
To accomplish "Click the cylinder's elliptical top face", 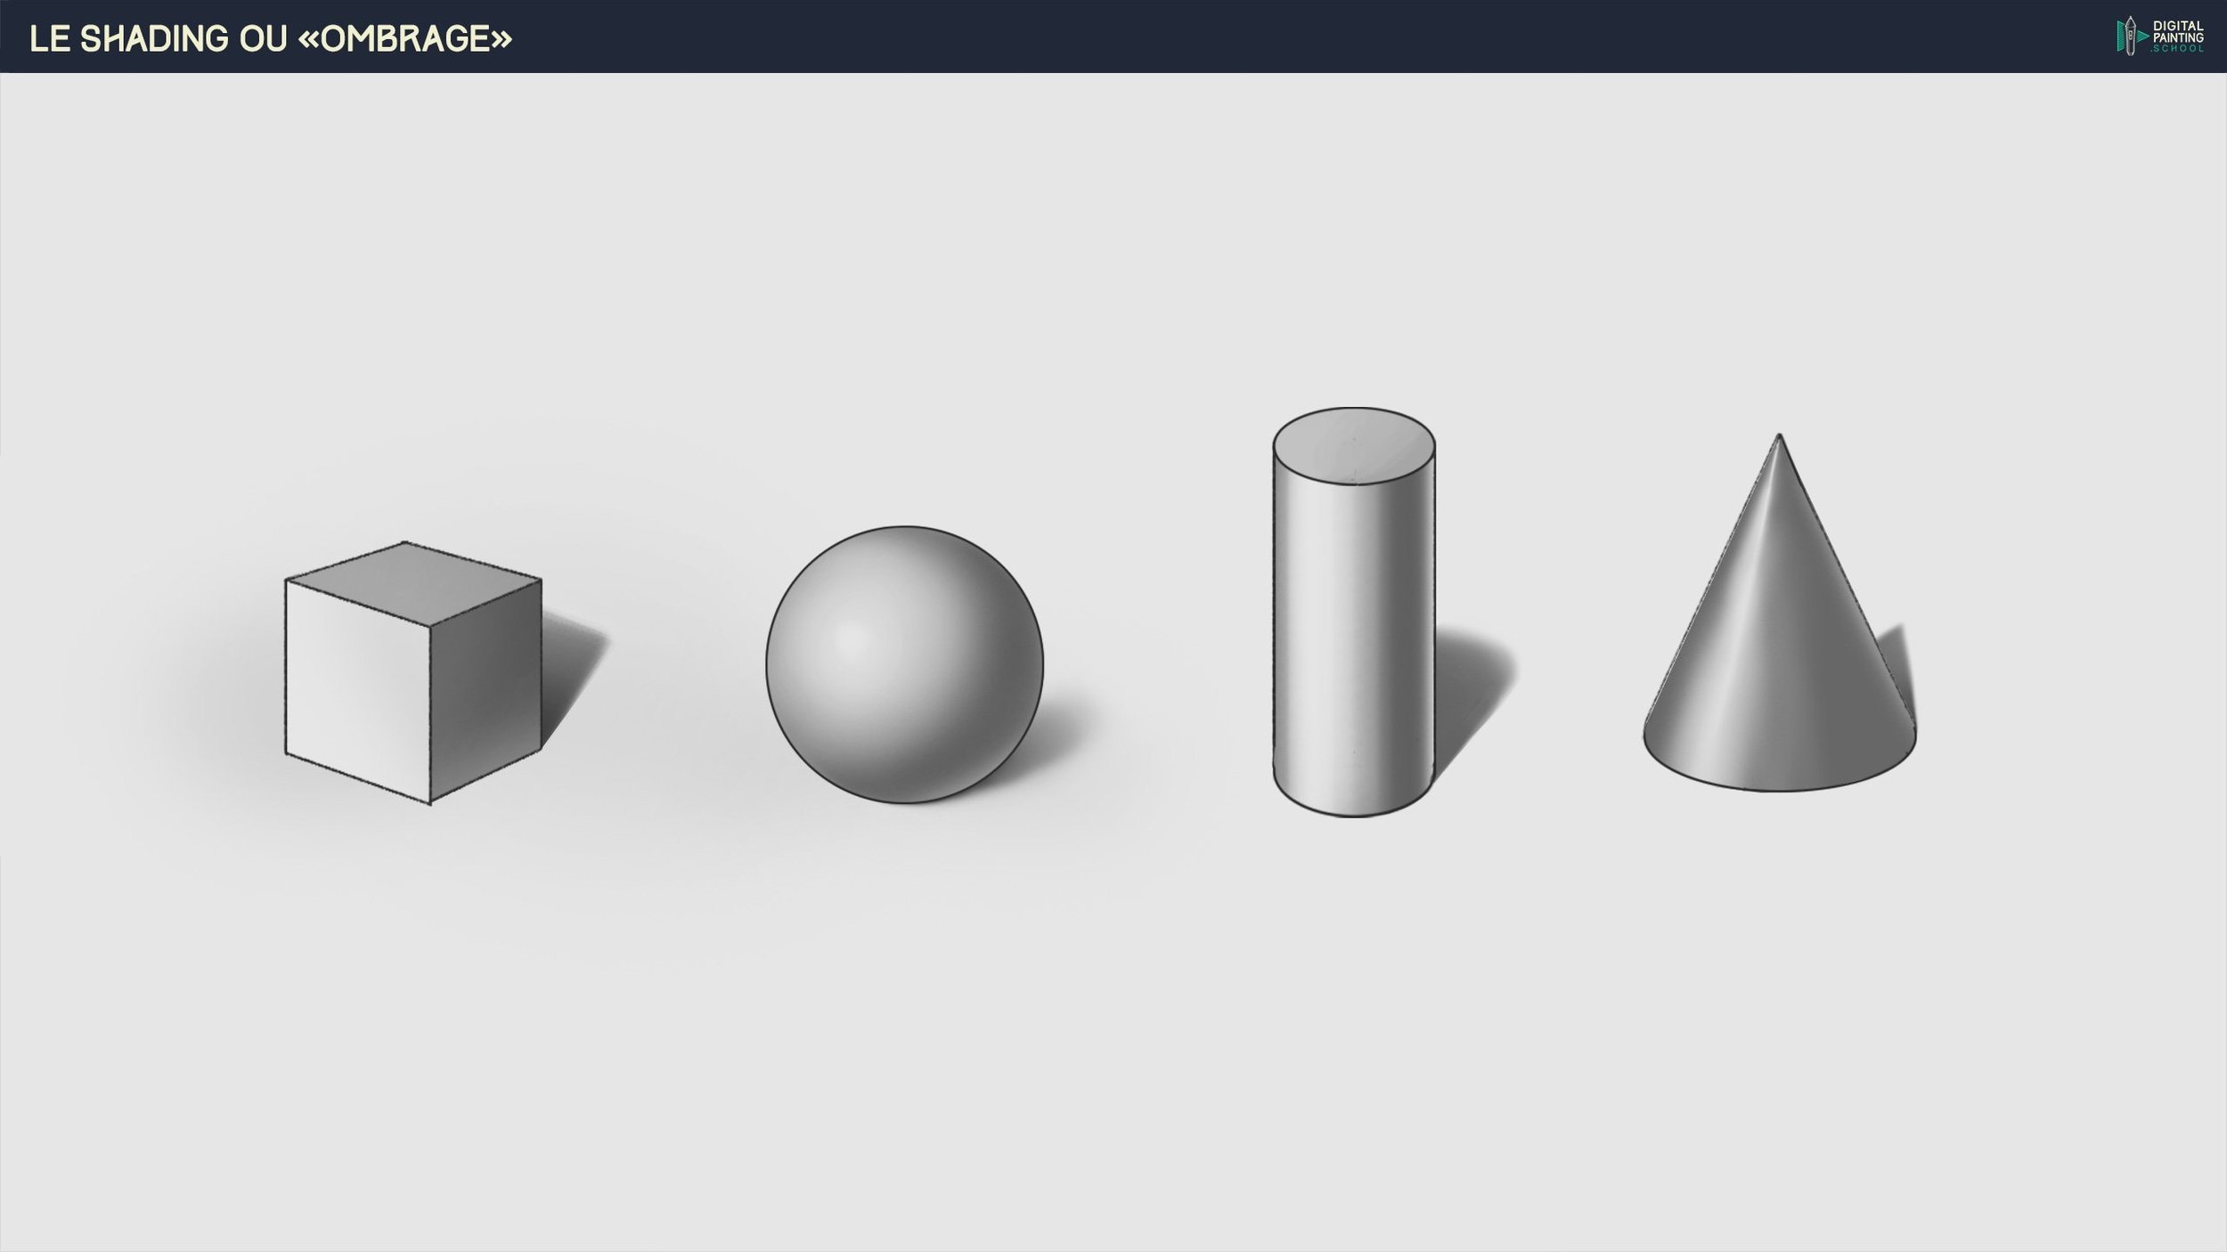I will click(x=1353, y=446).
